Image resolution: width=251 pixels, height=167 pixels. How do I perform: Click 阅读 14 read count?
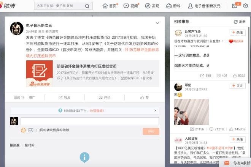(19, 98)
